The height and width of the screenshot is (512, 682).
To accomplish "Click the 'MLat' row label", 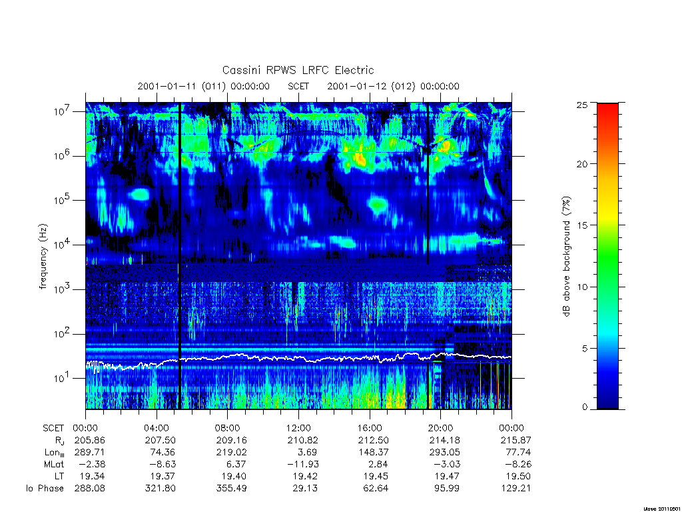I will pos(53,464).
